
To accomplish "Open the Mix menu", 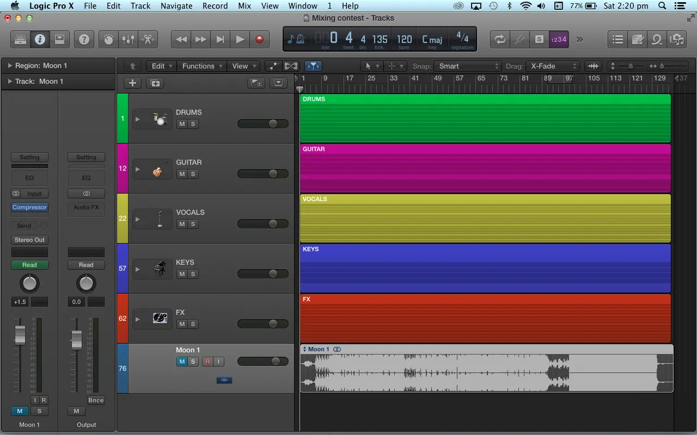I will click(244, 6).
